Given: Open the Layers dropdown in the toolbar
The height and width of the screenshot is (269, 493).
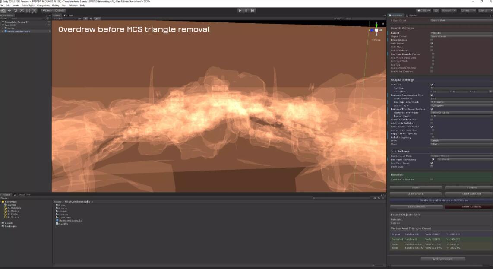Looking at the screenshot, I should coord(468,10).
